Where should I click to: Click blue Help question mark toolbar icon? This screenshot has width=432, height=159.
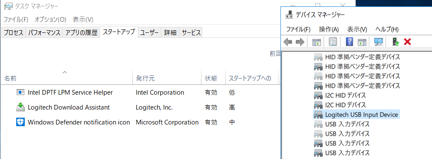349,42
